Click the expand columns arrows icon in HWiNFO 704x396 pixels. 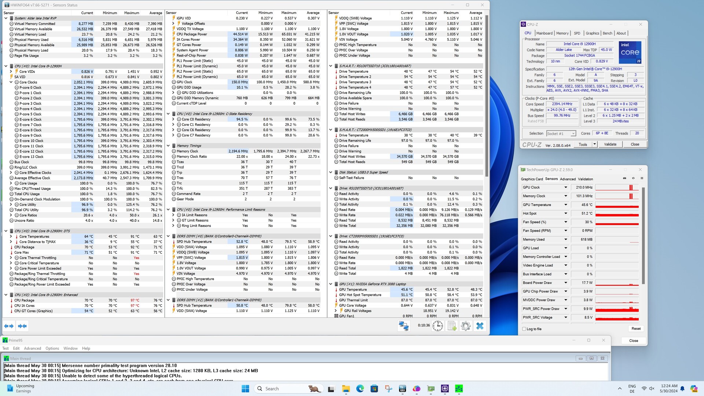9,326
